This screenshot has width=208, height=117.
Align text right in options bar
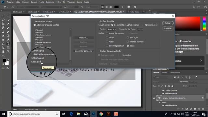tap(110, 7)
